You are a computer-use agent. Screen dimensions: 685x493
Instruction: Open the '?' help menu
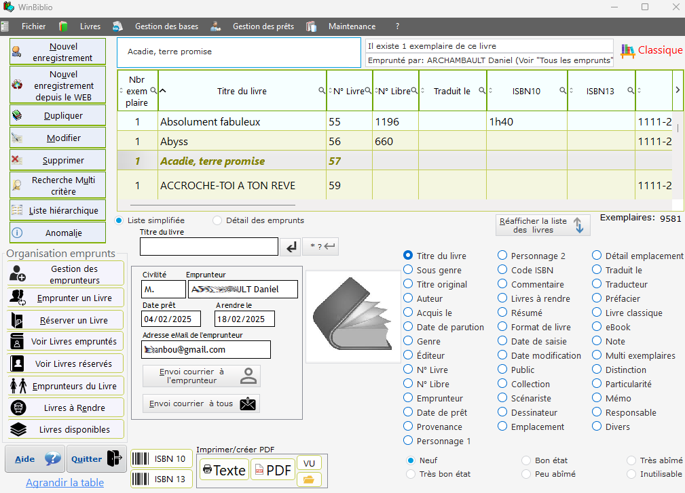pyautogui.click(x=397, y=26)
